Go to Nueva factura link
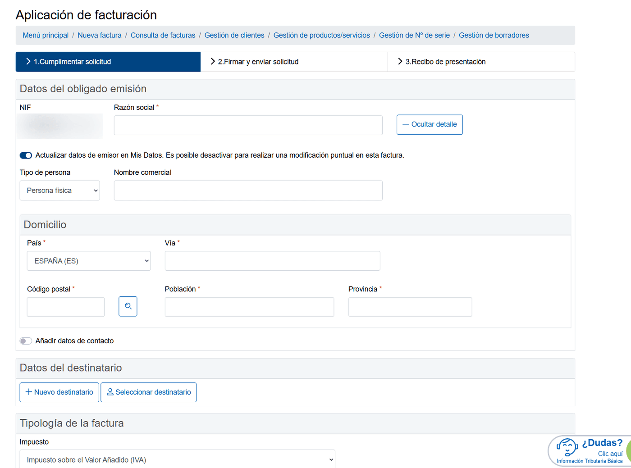Screen dimensions: 631x468 click(x=100, y=35)
